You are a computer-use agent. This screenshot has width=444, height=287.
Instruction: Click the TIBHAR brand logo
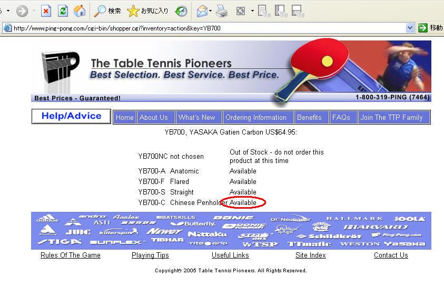tap(167, 240)
